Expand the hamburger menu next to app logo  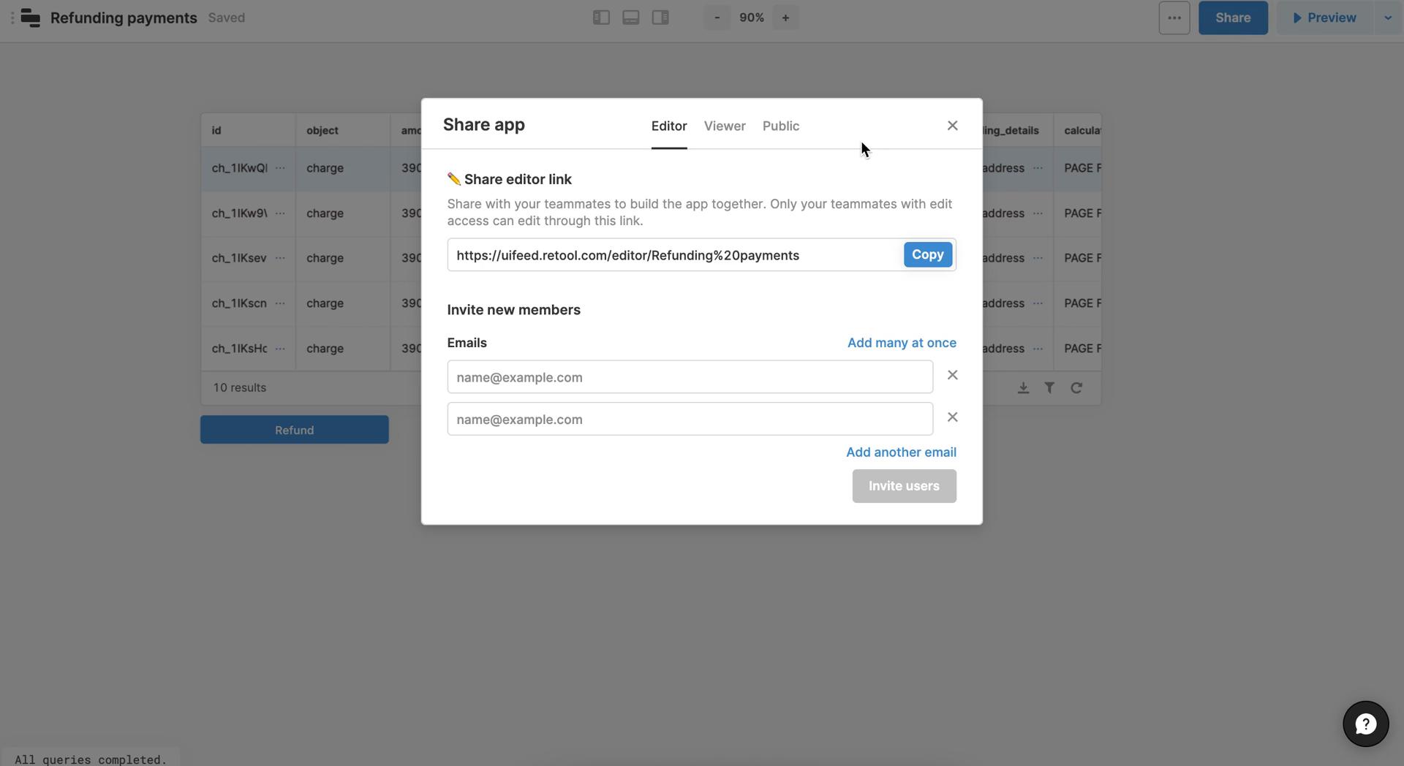(11, 18)
